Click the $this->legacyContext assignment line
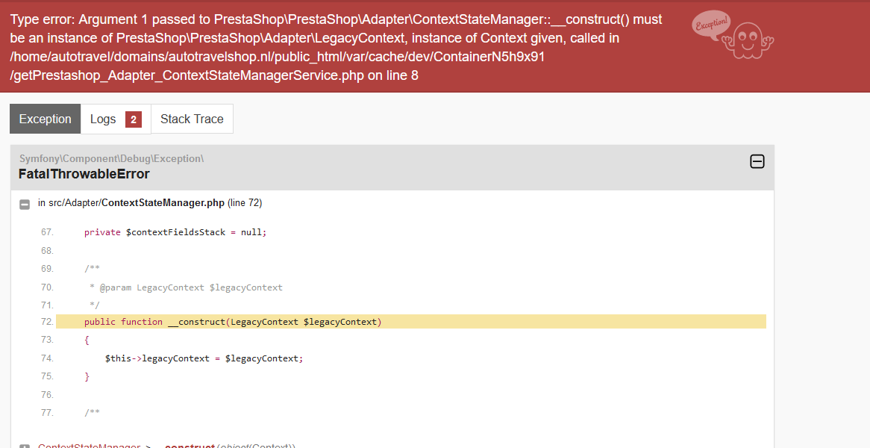The image size is (870, 448). point(204,358)
